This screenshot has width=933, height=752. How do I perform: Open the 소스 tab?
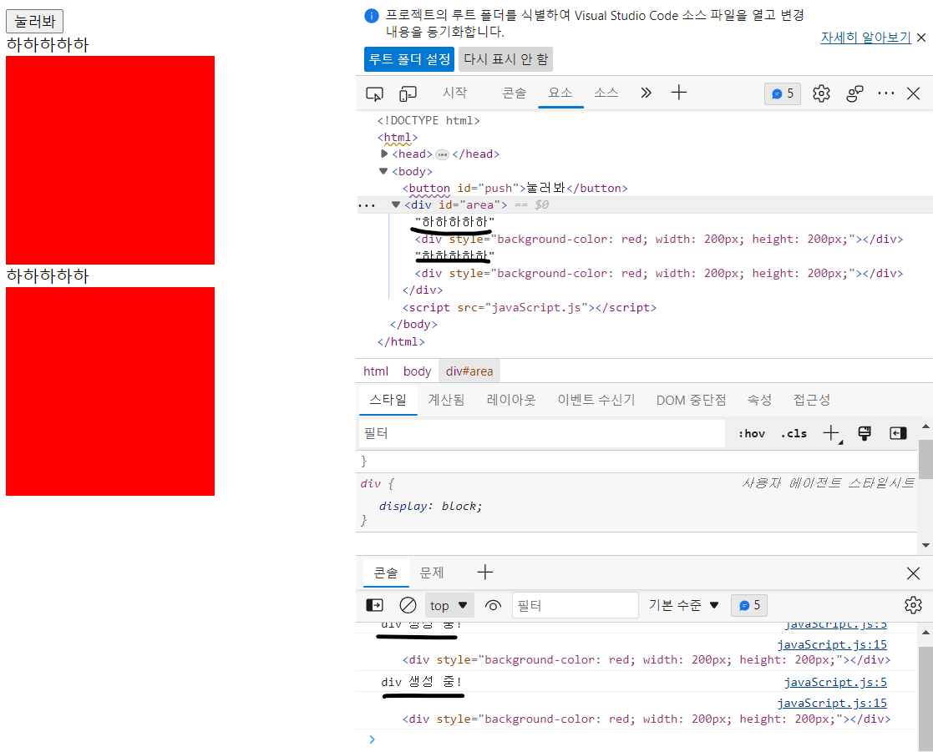coord(606,93)
